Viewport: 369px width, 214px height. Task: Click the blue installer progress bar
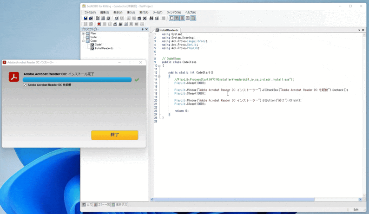coord(77,80)
